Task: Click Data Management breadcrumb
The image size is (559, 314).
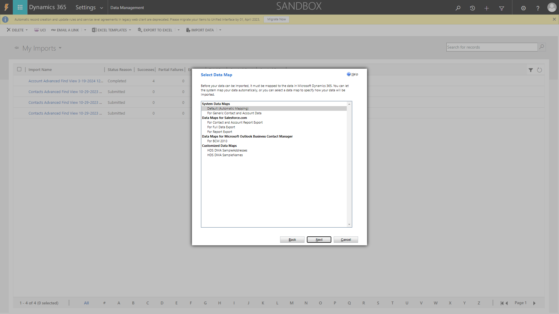Action: (x=127, y=8)
